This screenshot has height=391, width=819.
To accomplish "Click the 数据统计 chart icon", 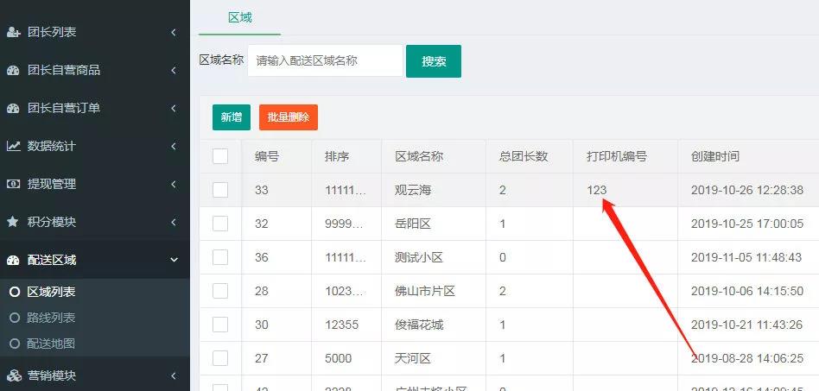I will click(13, 146).
